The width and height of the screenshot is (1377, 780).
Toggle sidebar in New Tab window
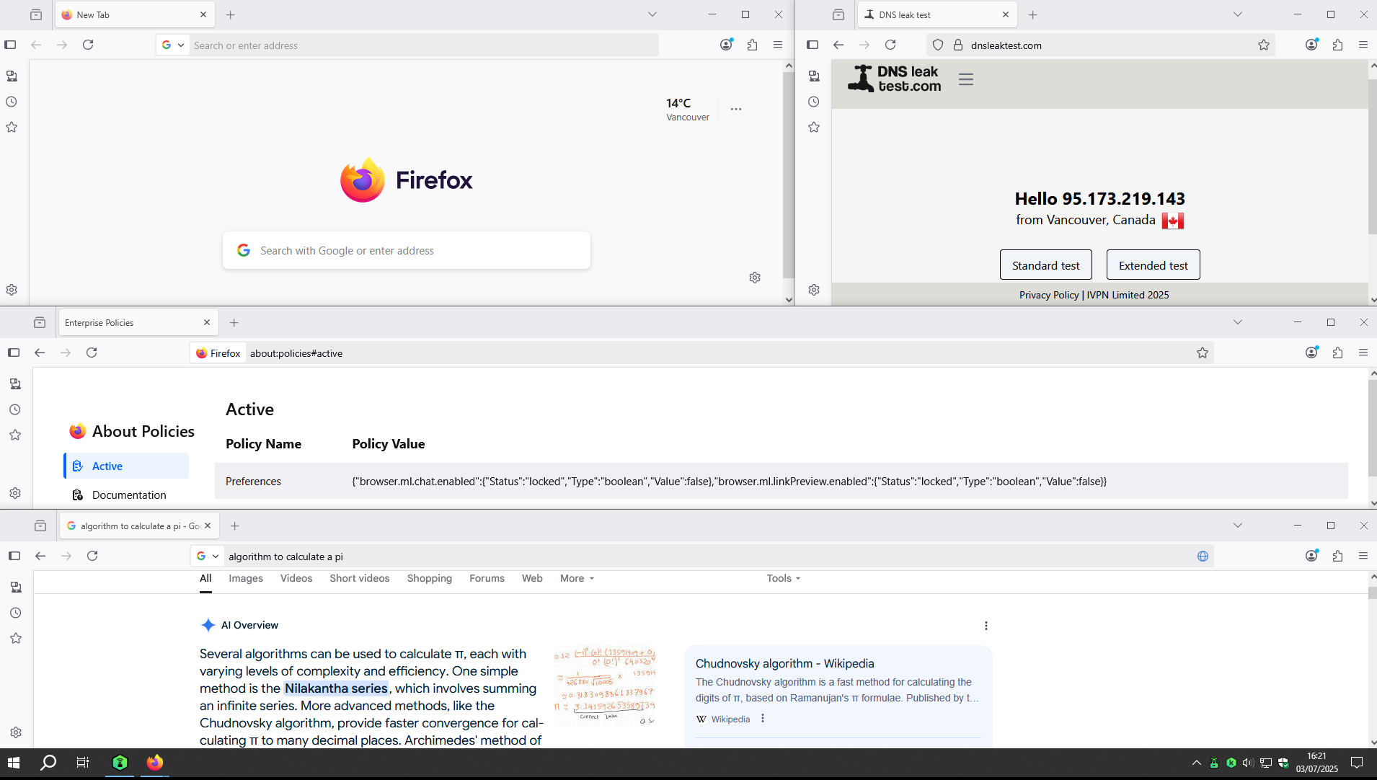click(10, 45)
